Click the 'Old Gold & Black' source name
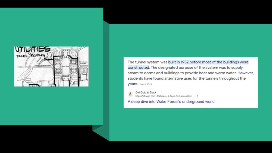This screenshot has width=272, height=153. coord(146,92)
